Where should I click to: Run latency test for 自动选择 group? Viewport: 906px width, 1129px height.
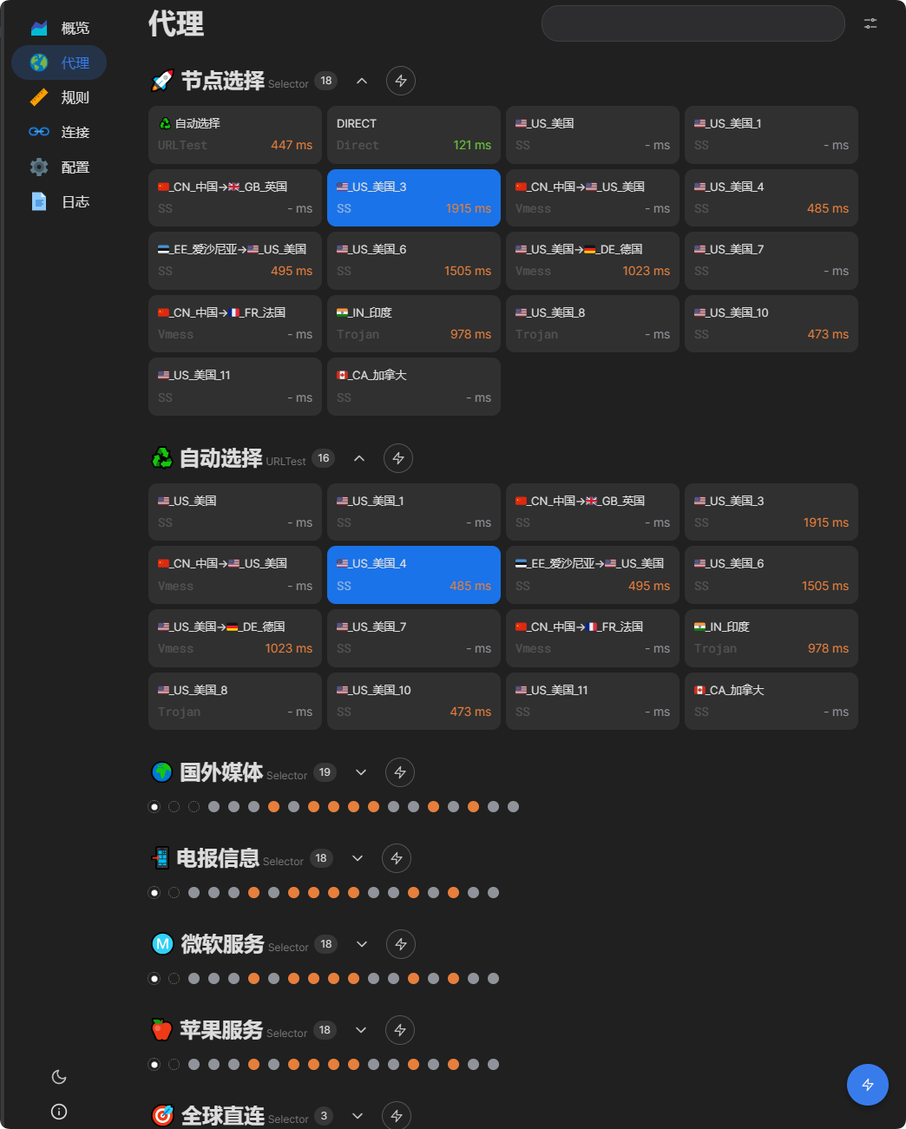pos(398,458)
